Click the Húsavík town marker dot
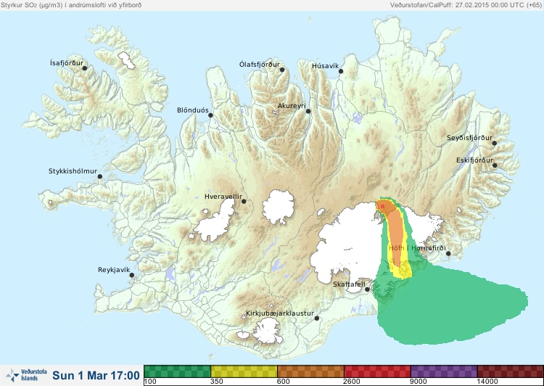Image resolution: width=544 pixels, height=386 pixels. [341, 71]
